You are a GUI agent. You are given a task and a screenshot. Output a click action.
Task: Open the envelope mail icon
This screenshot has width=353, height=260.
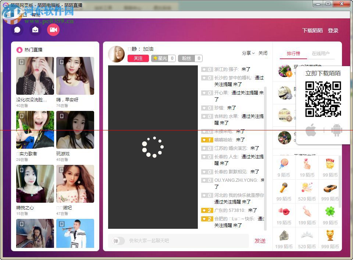click(x=35, y=30)
